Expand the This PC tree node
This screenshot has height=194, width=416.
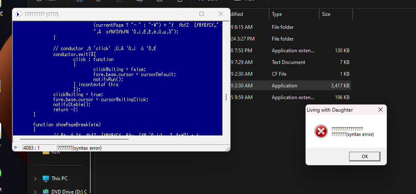pyautogui.click(x=36, y=179)
